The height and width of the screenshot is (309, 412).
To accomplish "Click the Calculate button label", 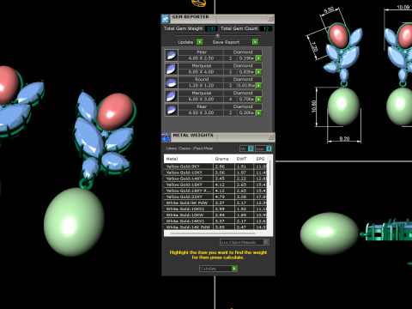I will click(209, 269).
